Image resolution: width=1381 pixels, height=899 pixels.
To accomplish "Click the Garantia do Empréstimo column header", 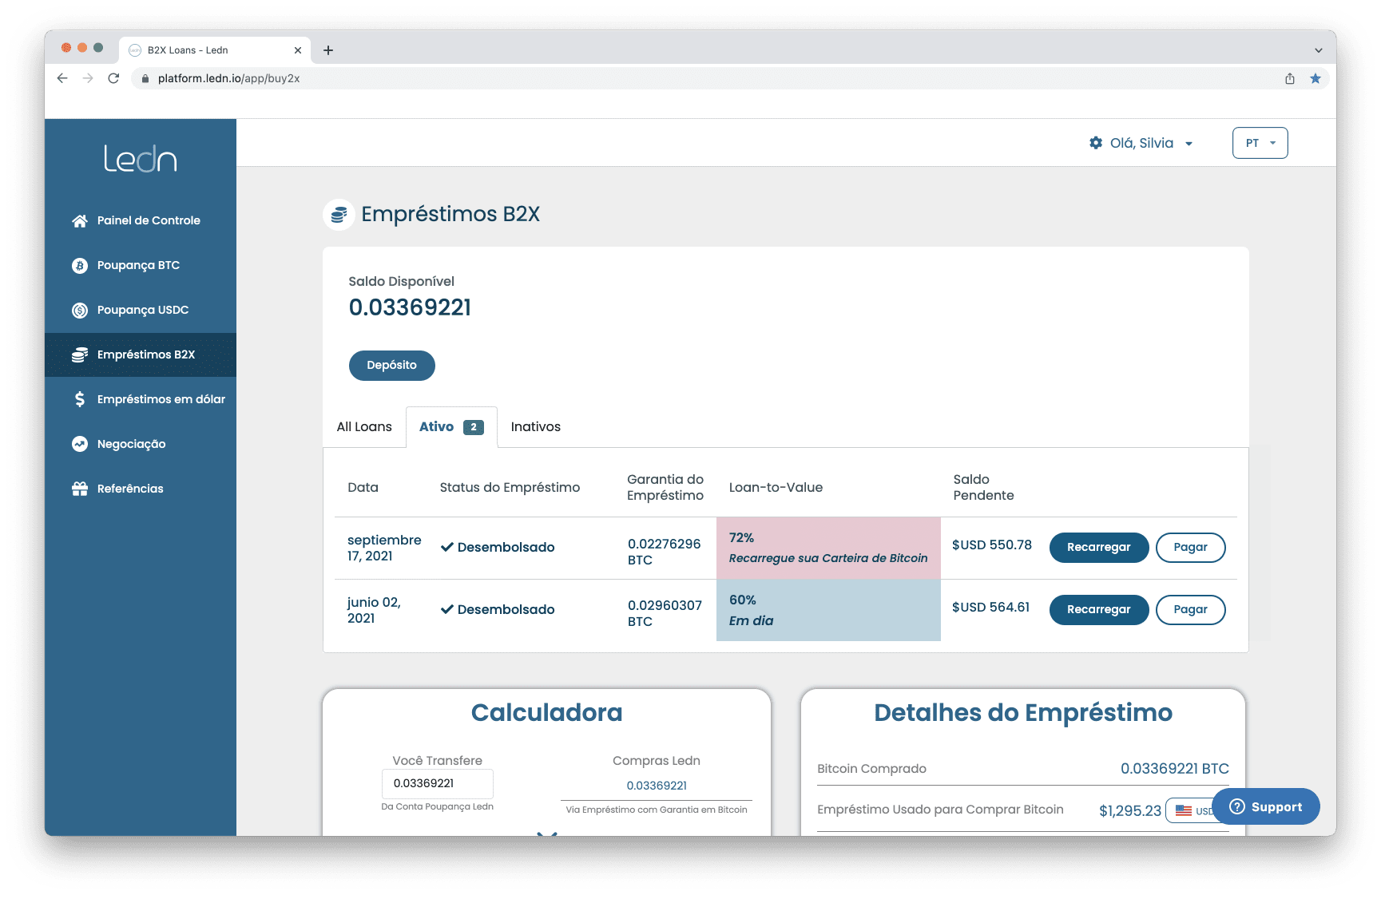I will (665, 488).
